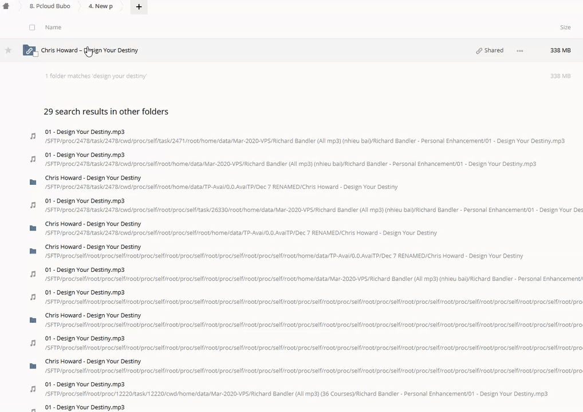Check the small checkbox on Chris Howard folder row
583x412 pixels.
[x=36, y=54]
